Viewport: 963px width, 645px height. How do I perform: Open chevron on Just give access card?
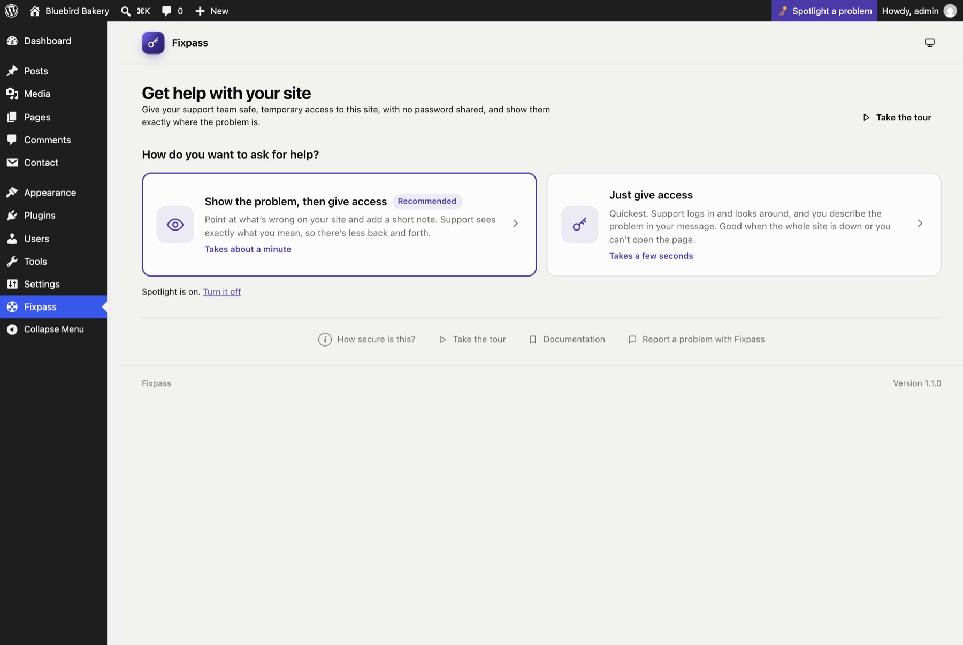[x=920, y=224]
